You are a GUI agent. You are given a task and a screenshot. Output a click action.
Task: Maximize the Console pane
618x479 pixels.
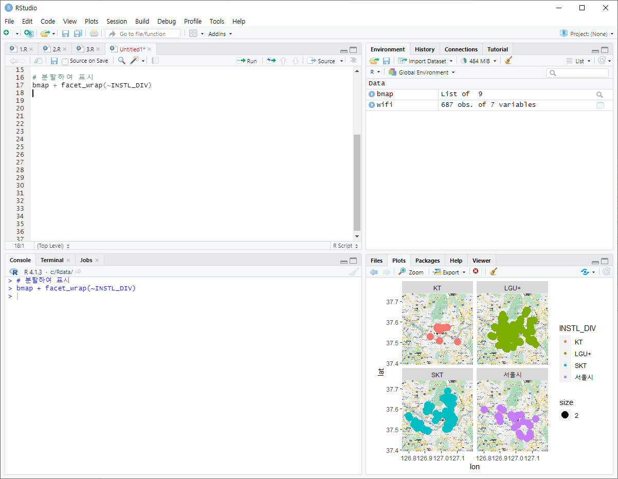click(353, 261)
